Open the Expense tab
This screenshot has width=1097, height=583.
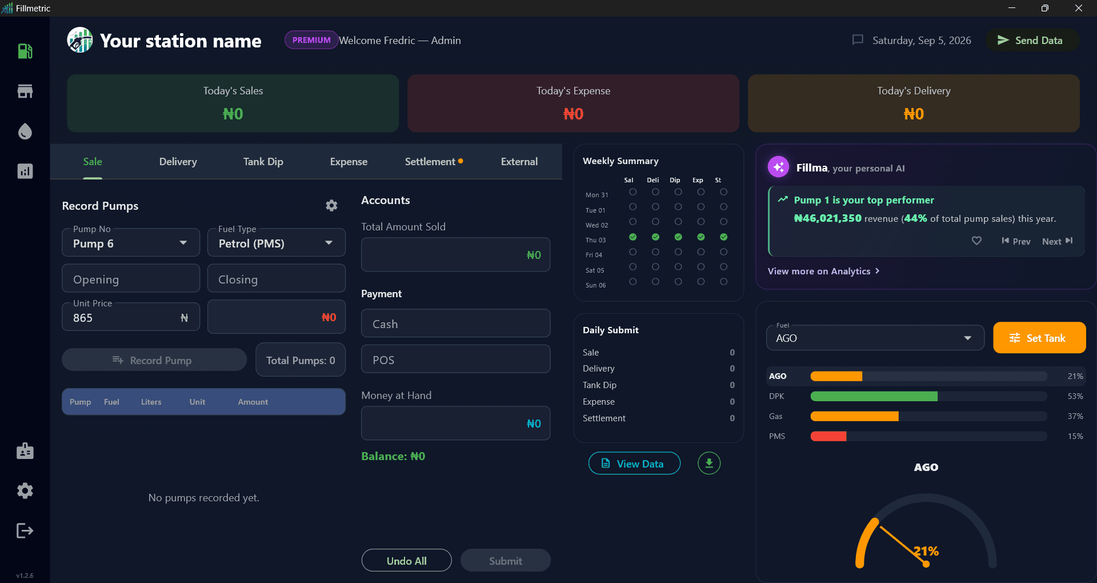click(349, 162)
